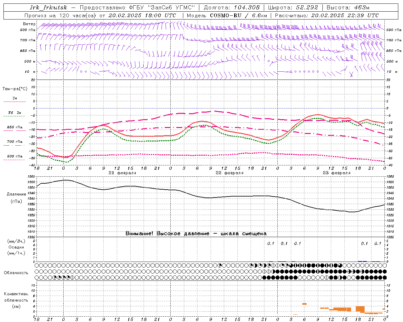Click the 'Долгота: 104.308' longitude value
Image resolution: width=403 pixels, height=322 pixels.
point(232,8)
